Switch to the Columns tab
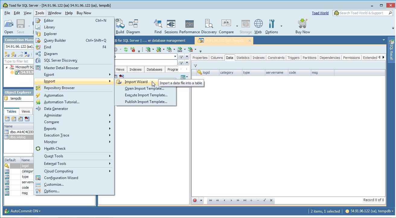The image size is (396, 218). click(x=217, y=58)
